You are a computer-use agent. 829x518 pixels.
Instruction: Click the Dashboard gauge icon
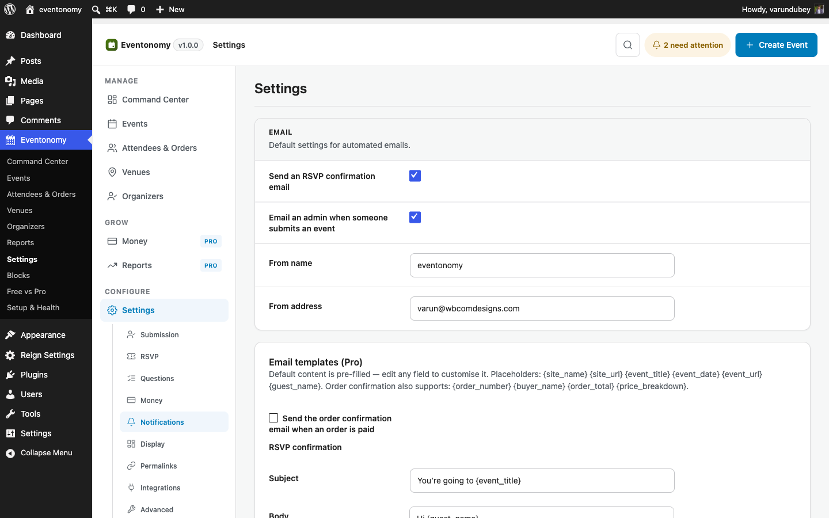tap(10, 35)
